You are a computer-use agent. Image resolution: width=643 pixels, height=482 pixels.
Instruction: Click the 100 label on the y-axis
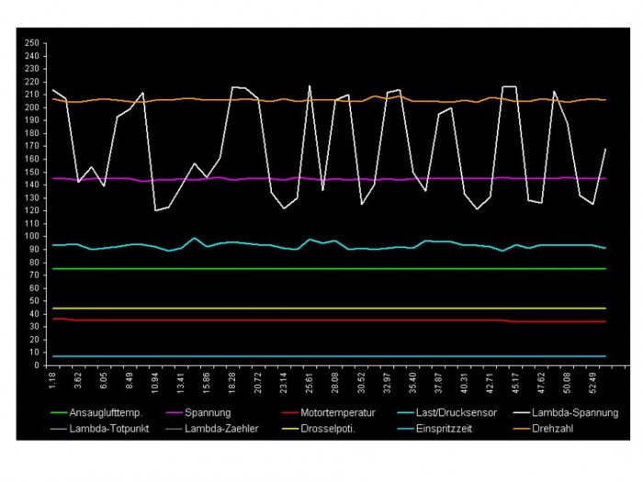coord(31,236)
